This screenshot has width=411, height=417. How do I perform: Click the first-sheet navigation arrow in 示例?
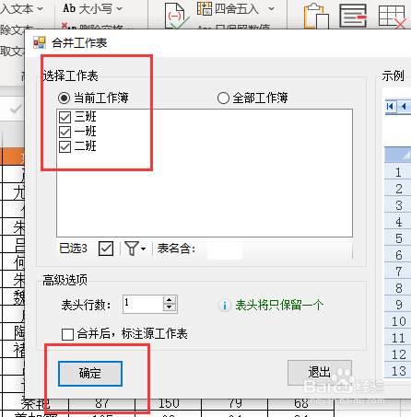pyautogui.click(x=390, y=107)
